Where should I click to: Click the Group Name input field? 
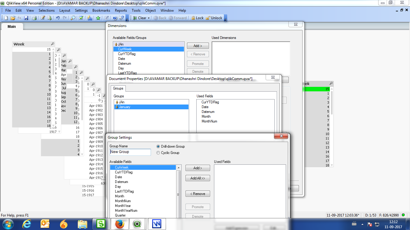[130, 152]
